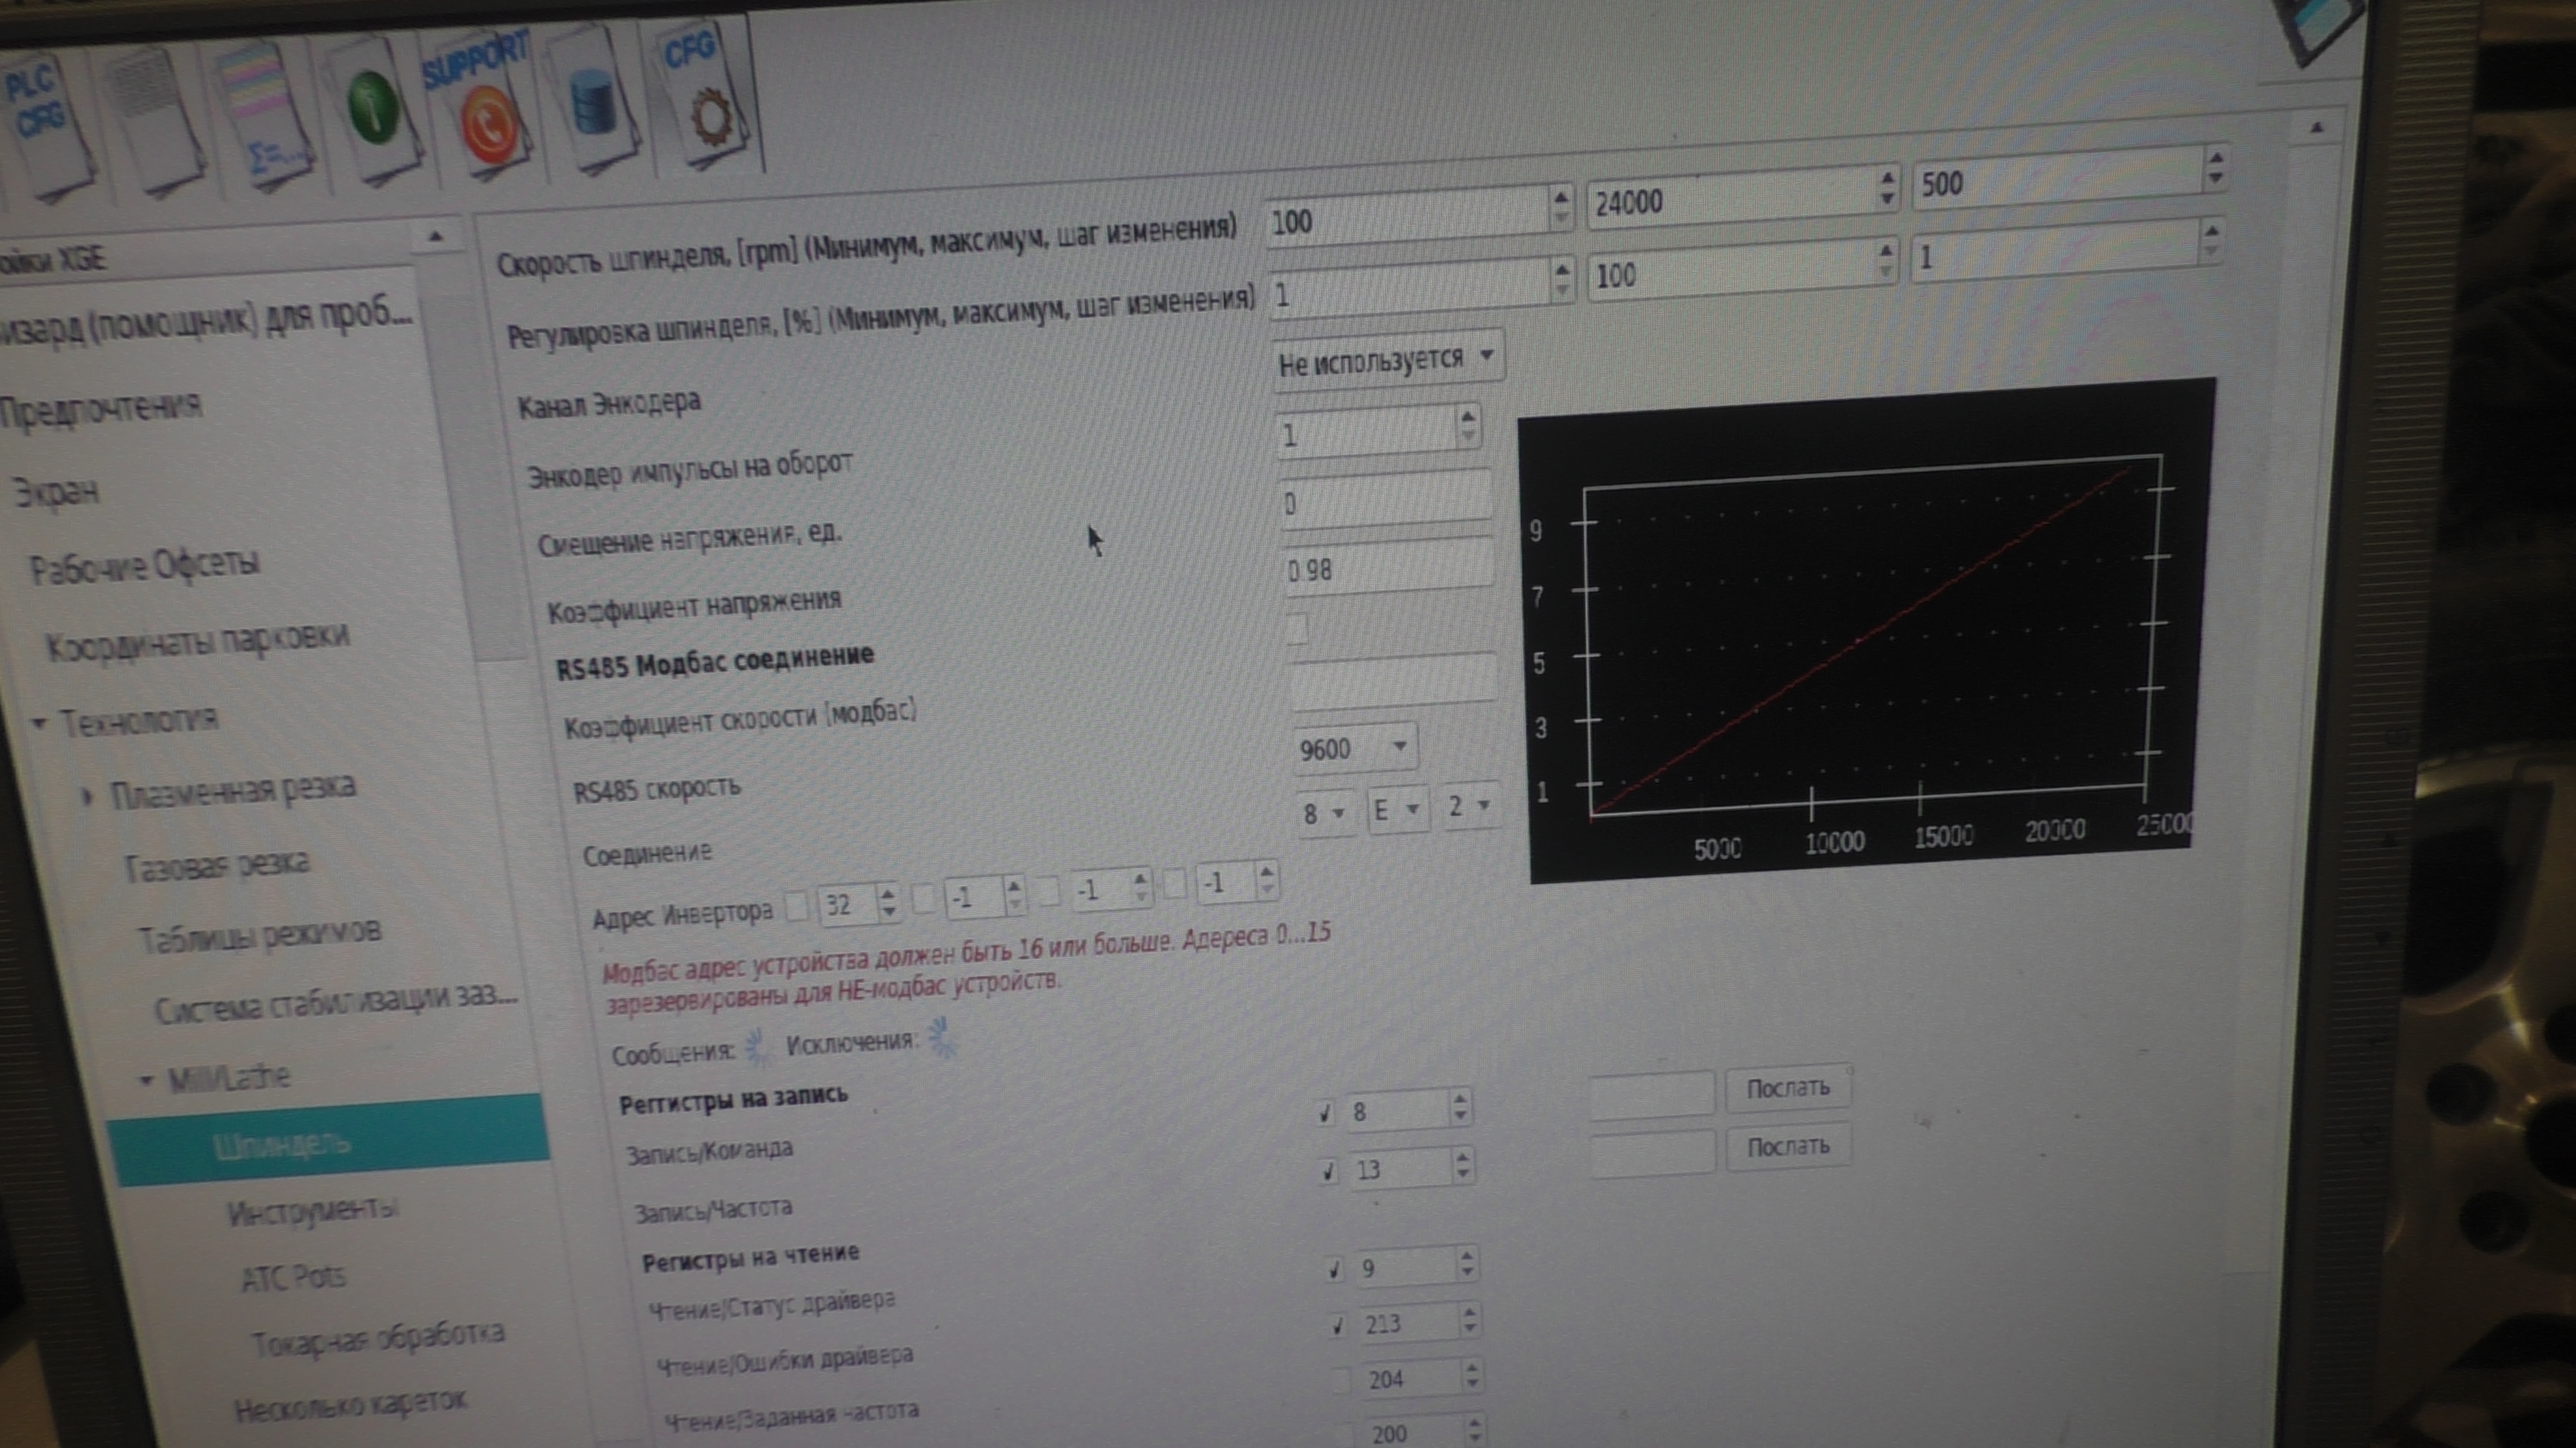Toggle the Чтение/Статус драйвера register 9 checkbox

(x=1334, y=1269)
